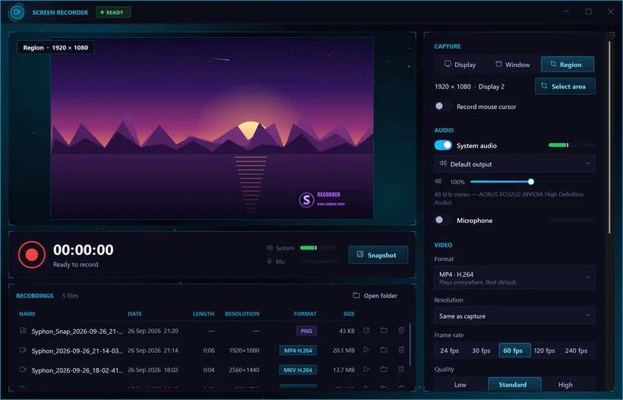Viewport: 623px width, 400px height.
Task: Take a Snapshot
Action: coord(378,255)
